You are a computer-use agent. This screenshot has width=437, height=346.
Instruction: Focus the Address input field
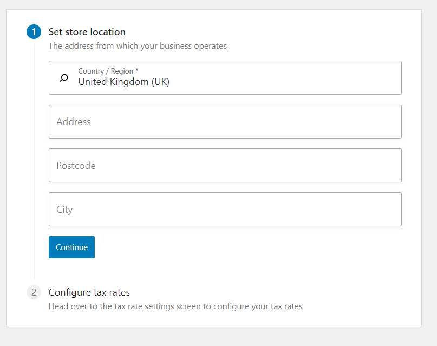click(x=225, y=121)
